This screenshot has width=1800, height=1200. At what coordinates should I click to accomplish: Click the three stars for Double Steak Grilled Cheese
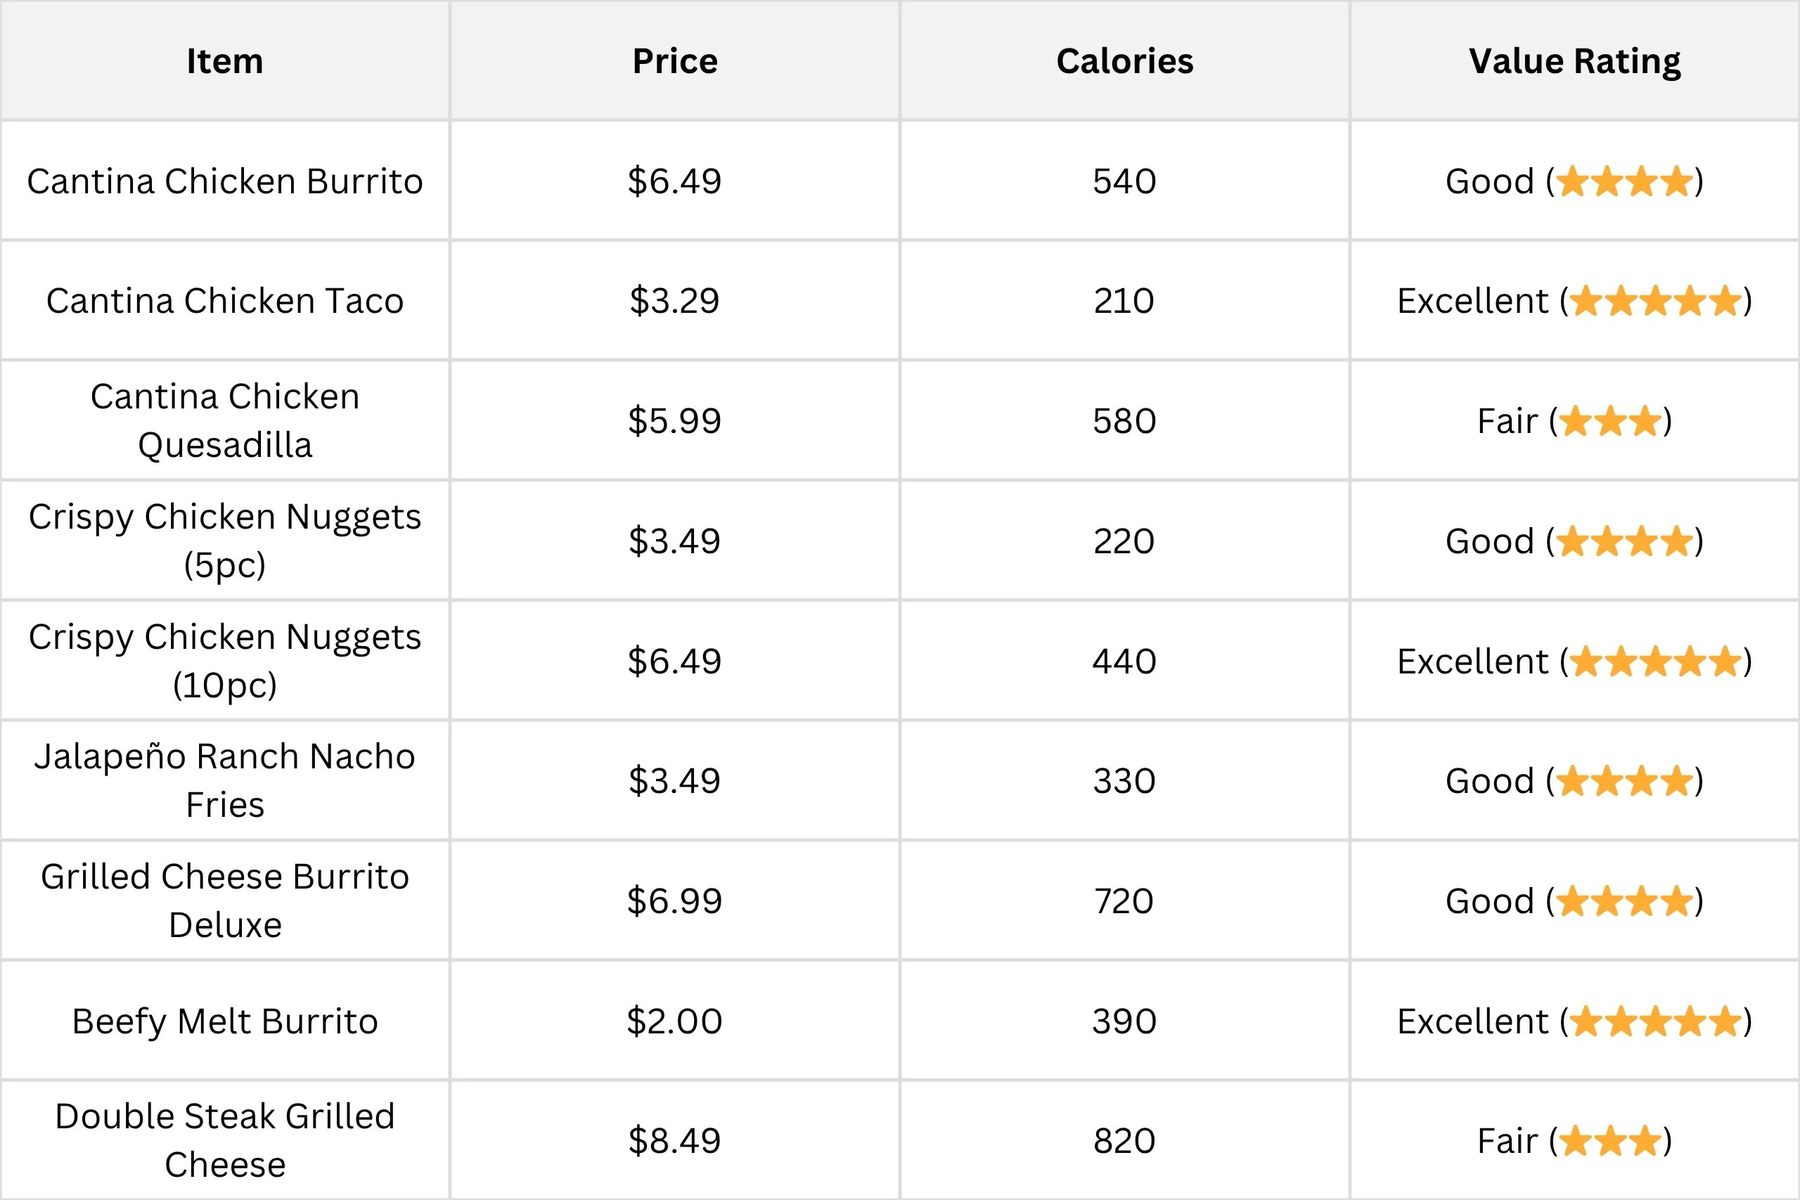(1610, 1141)
